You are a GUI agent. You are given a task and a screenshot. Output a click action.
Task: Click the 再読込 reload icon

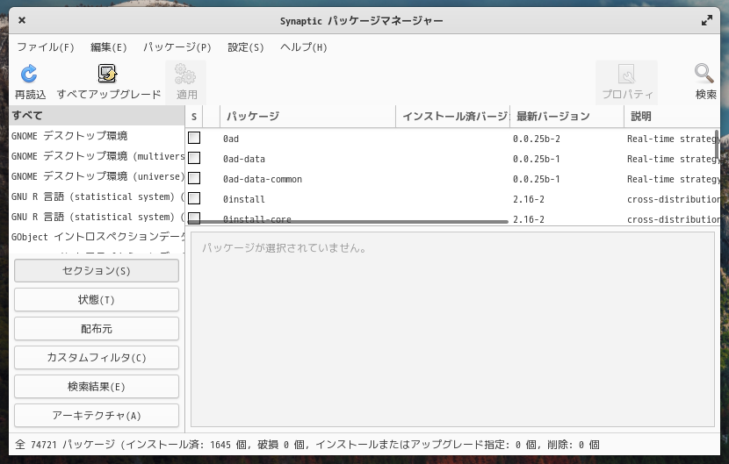coord(29,74)
